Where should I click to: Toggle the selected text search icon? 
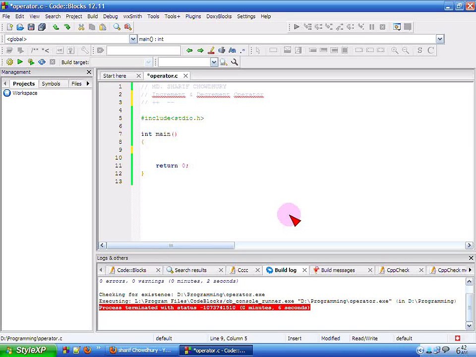coord(222,51)
